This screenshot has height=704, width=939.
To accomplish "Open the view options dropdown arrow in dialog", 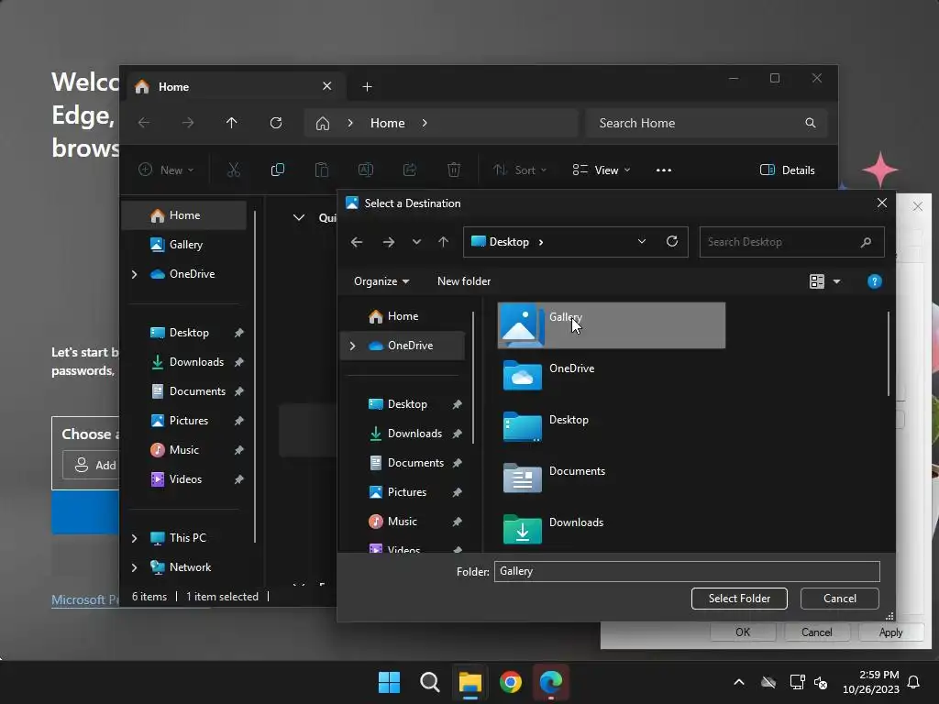I will pos(836,281).
